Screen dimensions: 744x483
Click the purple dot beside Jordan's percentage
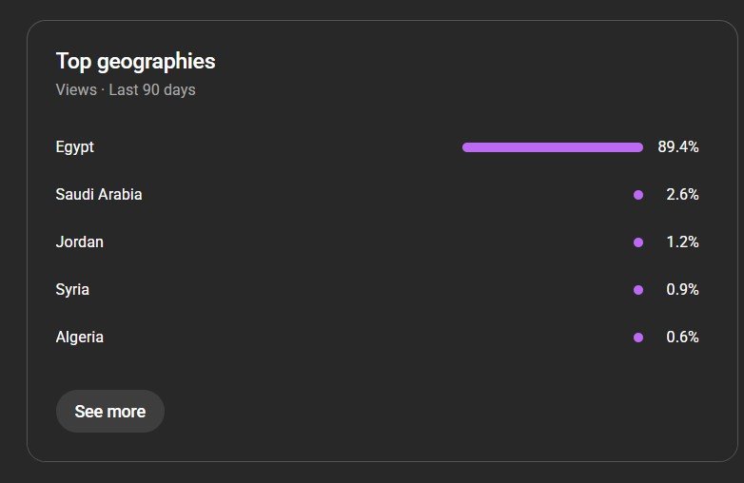[638, 242]
